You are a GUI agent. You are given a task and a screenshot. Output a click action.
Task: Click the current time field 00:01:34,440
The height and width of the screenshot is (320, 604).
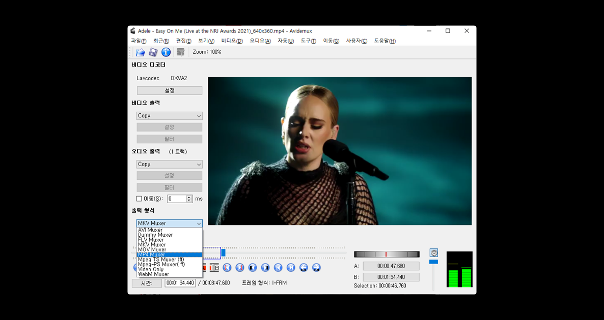[180, 283]
